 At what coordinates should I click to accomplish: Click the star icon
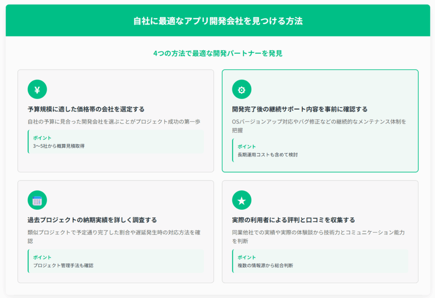(x=241, y=200)
